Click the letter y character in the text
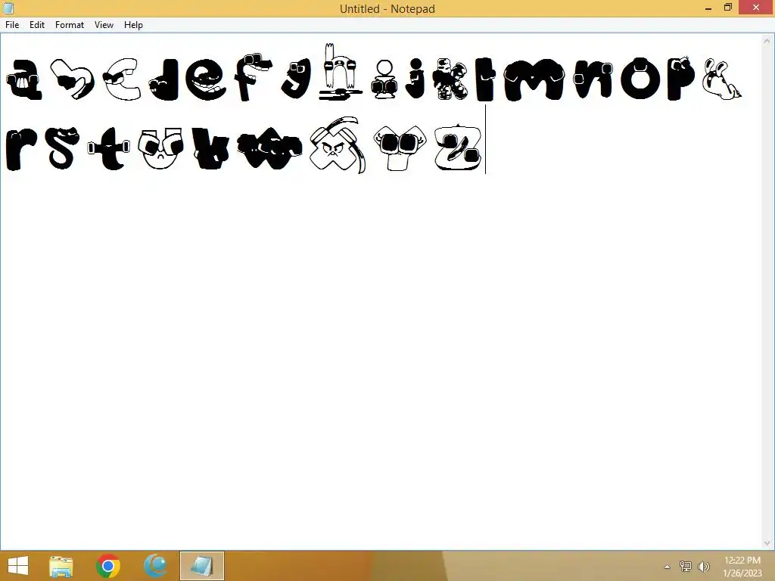 click(400, 148)
